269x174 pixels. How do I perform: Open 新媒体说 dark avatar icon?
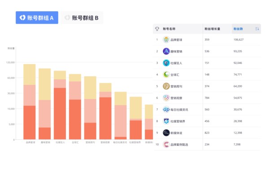[166, 133]
